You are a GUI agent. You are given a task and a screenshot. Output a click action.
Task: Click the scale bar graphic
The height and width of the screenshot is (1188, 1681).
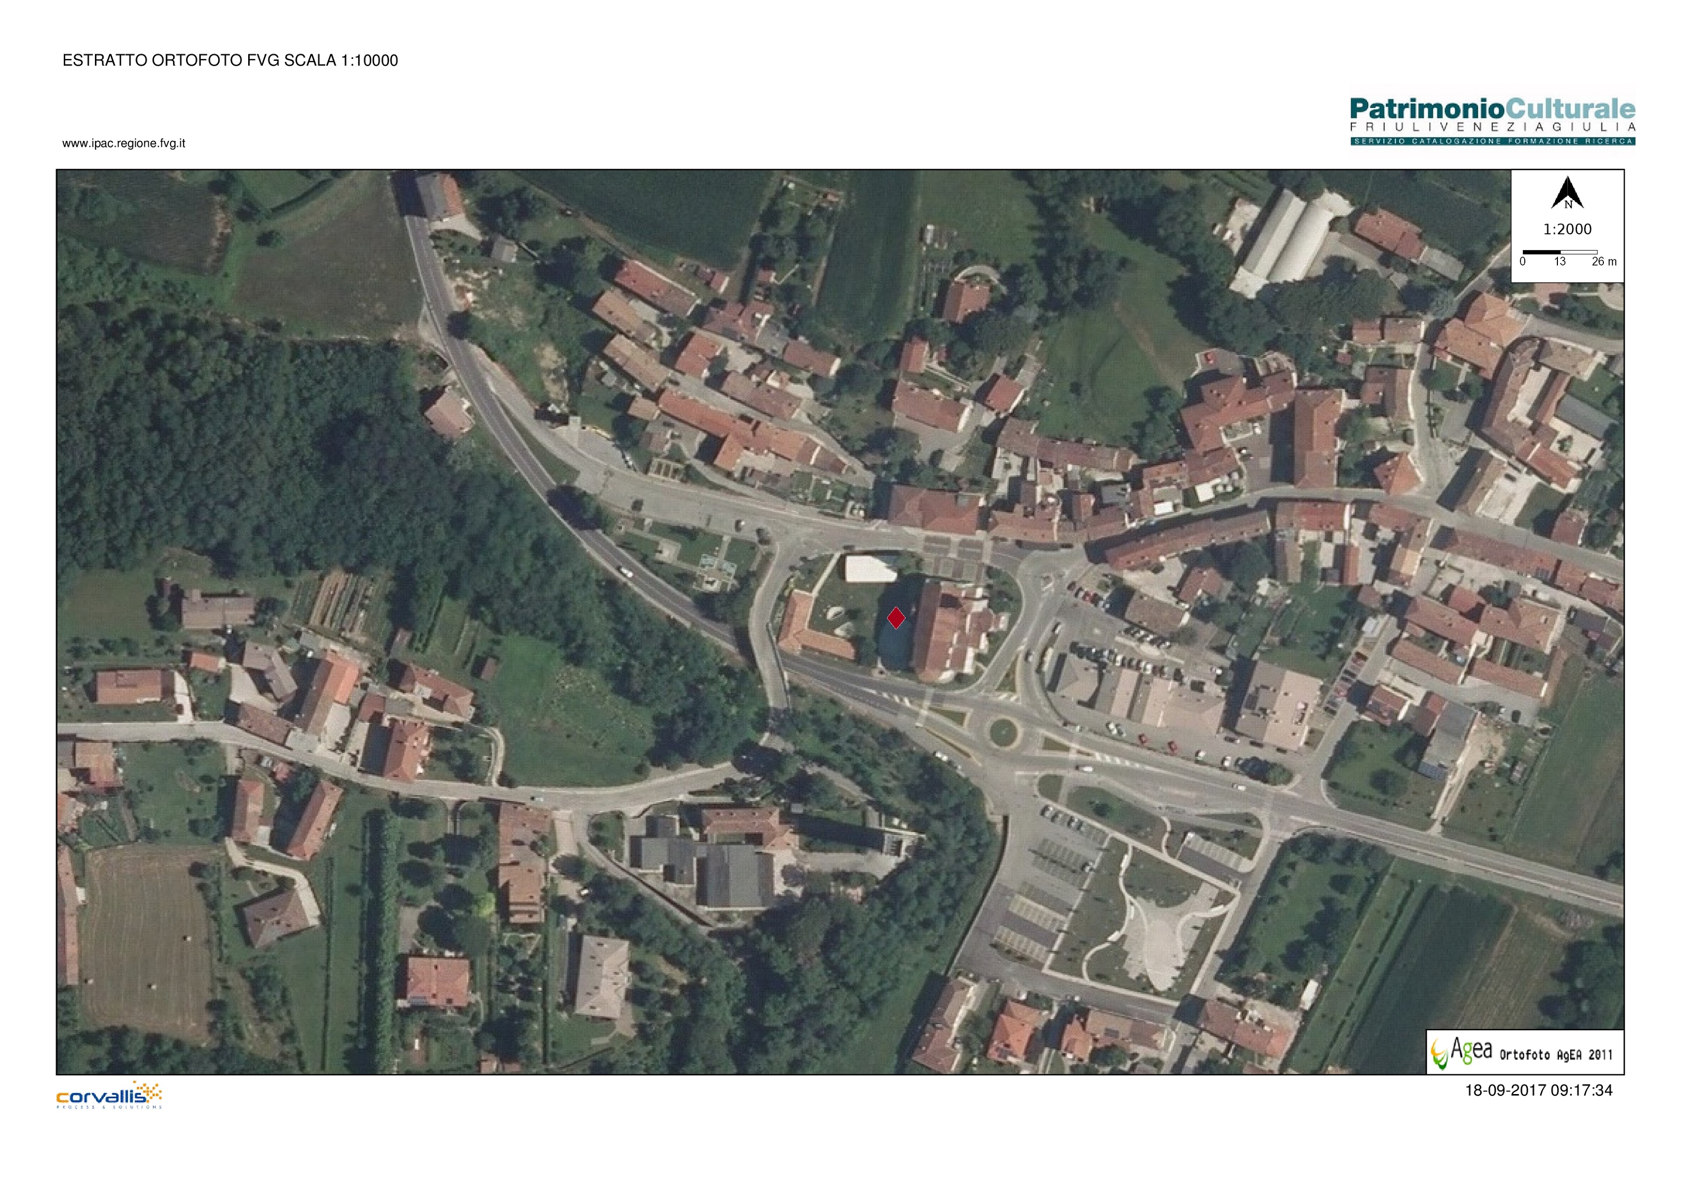[x=1559, y=252]
